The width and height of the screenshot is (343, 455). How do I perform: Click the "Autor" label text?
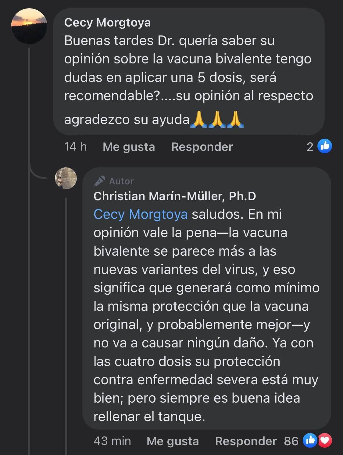tap(121, 181)
